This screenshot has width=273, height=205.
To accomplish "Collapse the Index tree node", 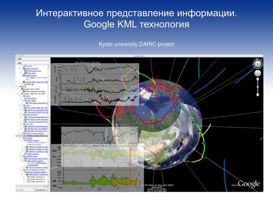I will pyautogui.click(x=19, y=106).
